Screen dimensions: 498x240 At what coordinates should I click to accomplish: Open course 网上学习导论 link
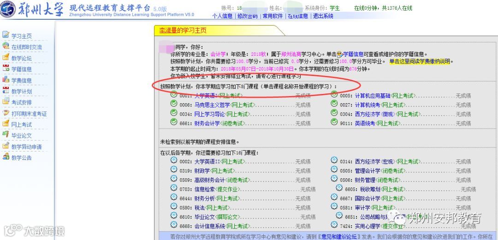210,114
